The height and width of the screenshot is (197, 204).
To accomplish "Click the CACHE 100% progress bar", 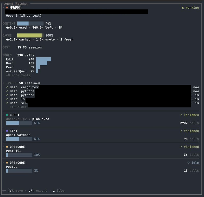I will click(x=30, y=35).
